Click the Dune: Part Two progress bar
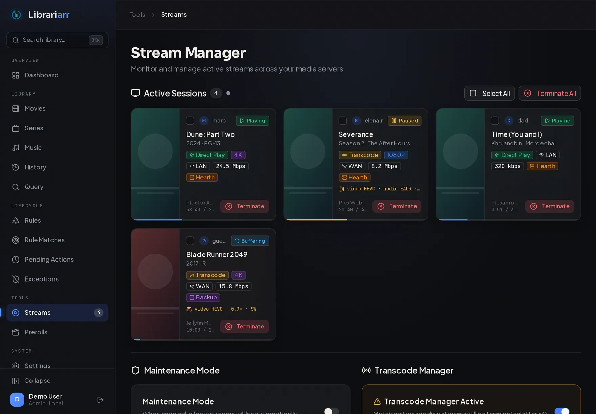 204,220
